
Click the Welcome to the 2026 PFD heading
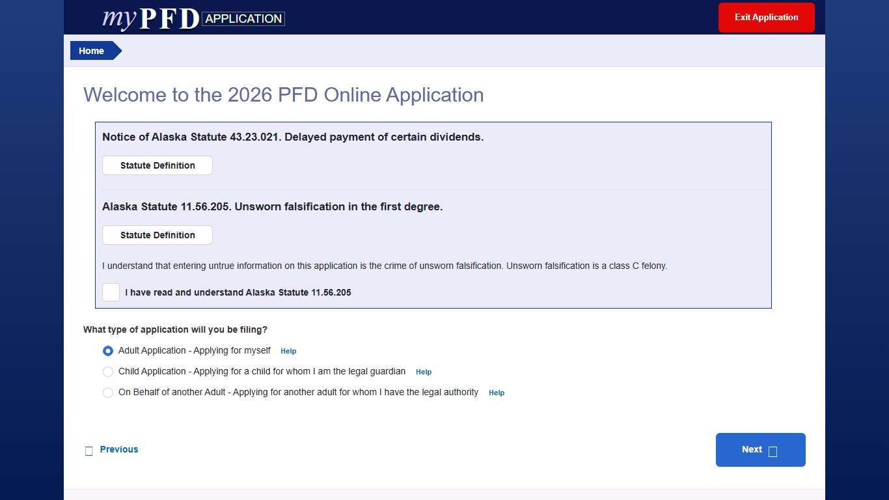[283, 95]
